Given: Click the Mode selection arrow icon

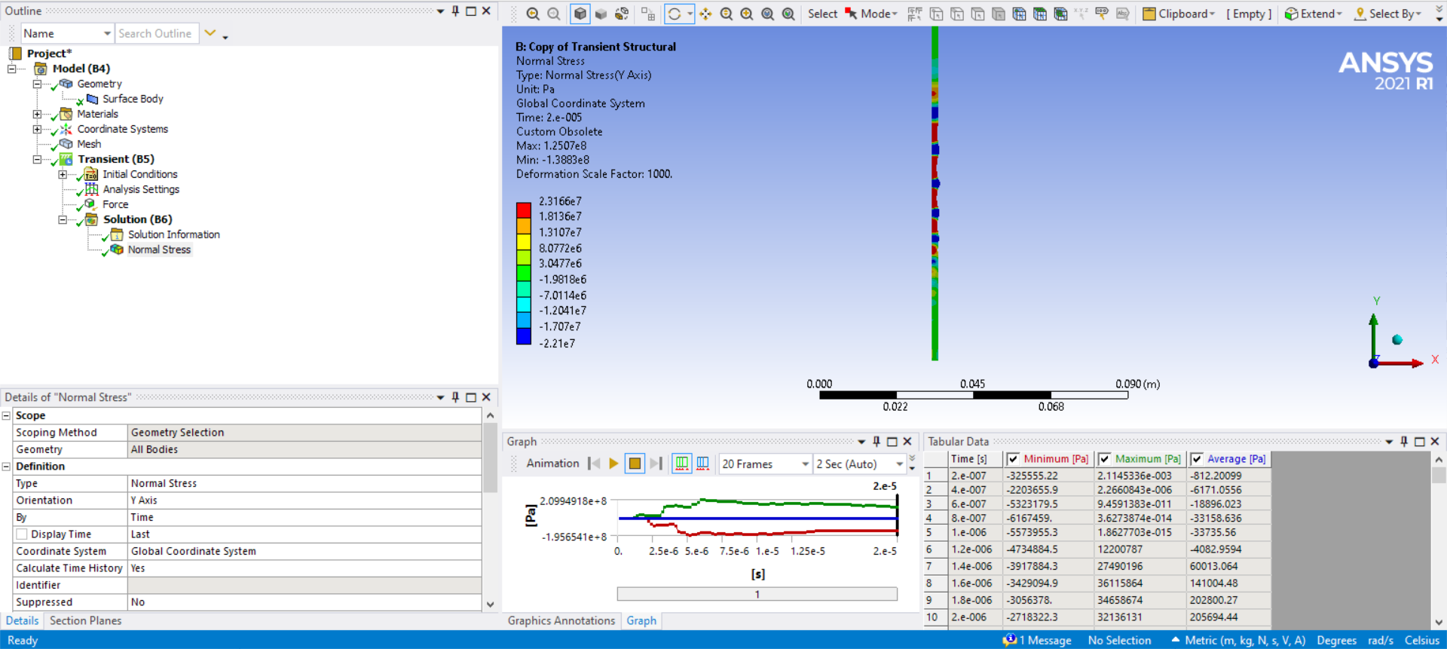Looking at the screenshot, I should pos(851,14).
